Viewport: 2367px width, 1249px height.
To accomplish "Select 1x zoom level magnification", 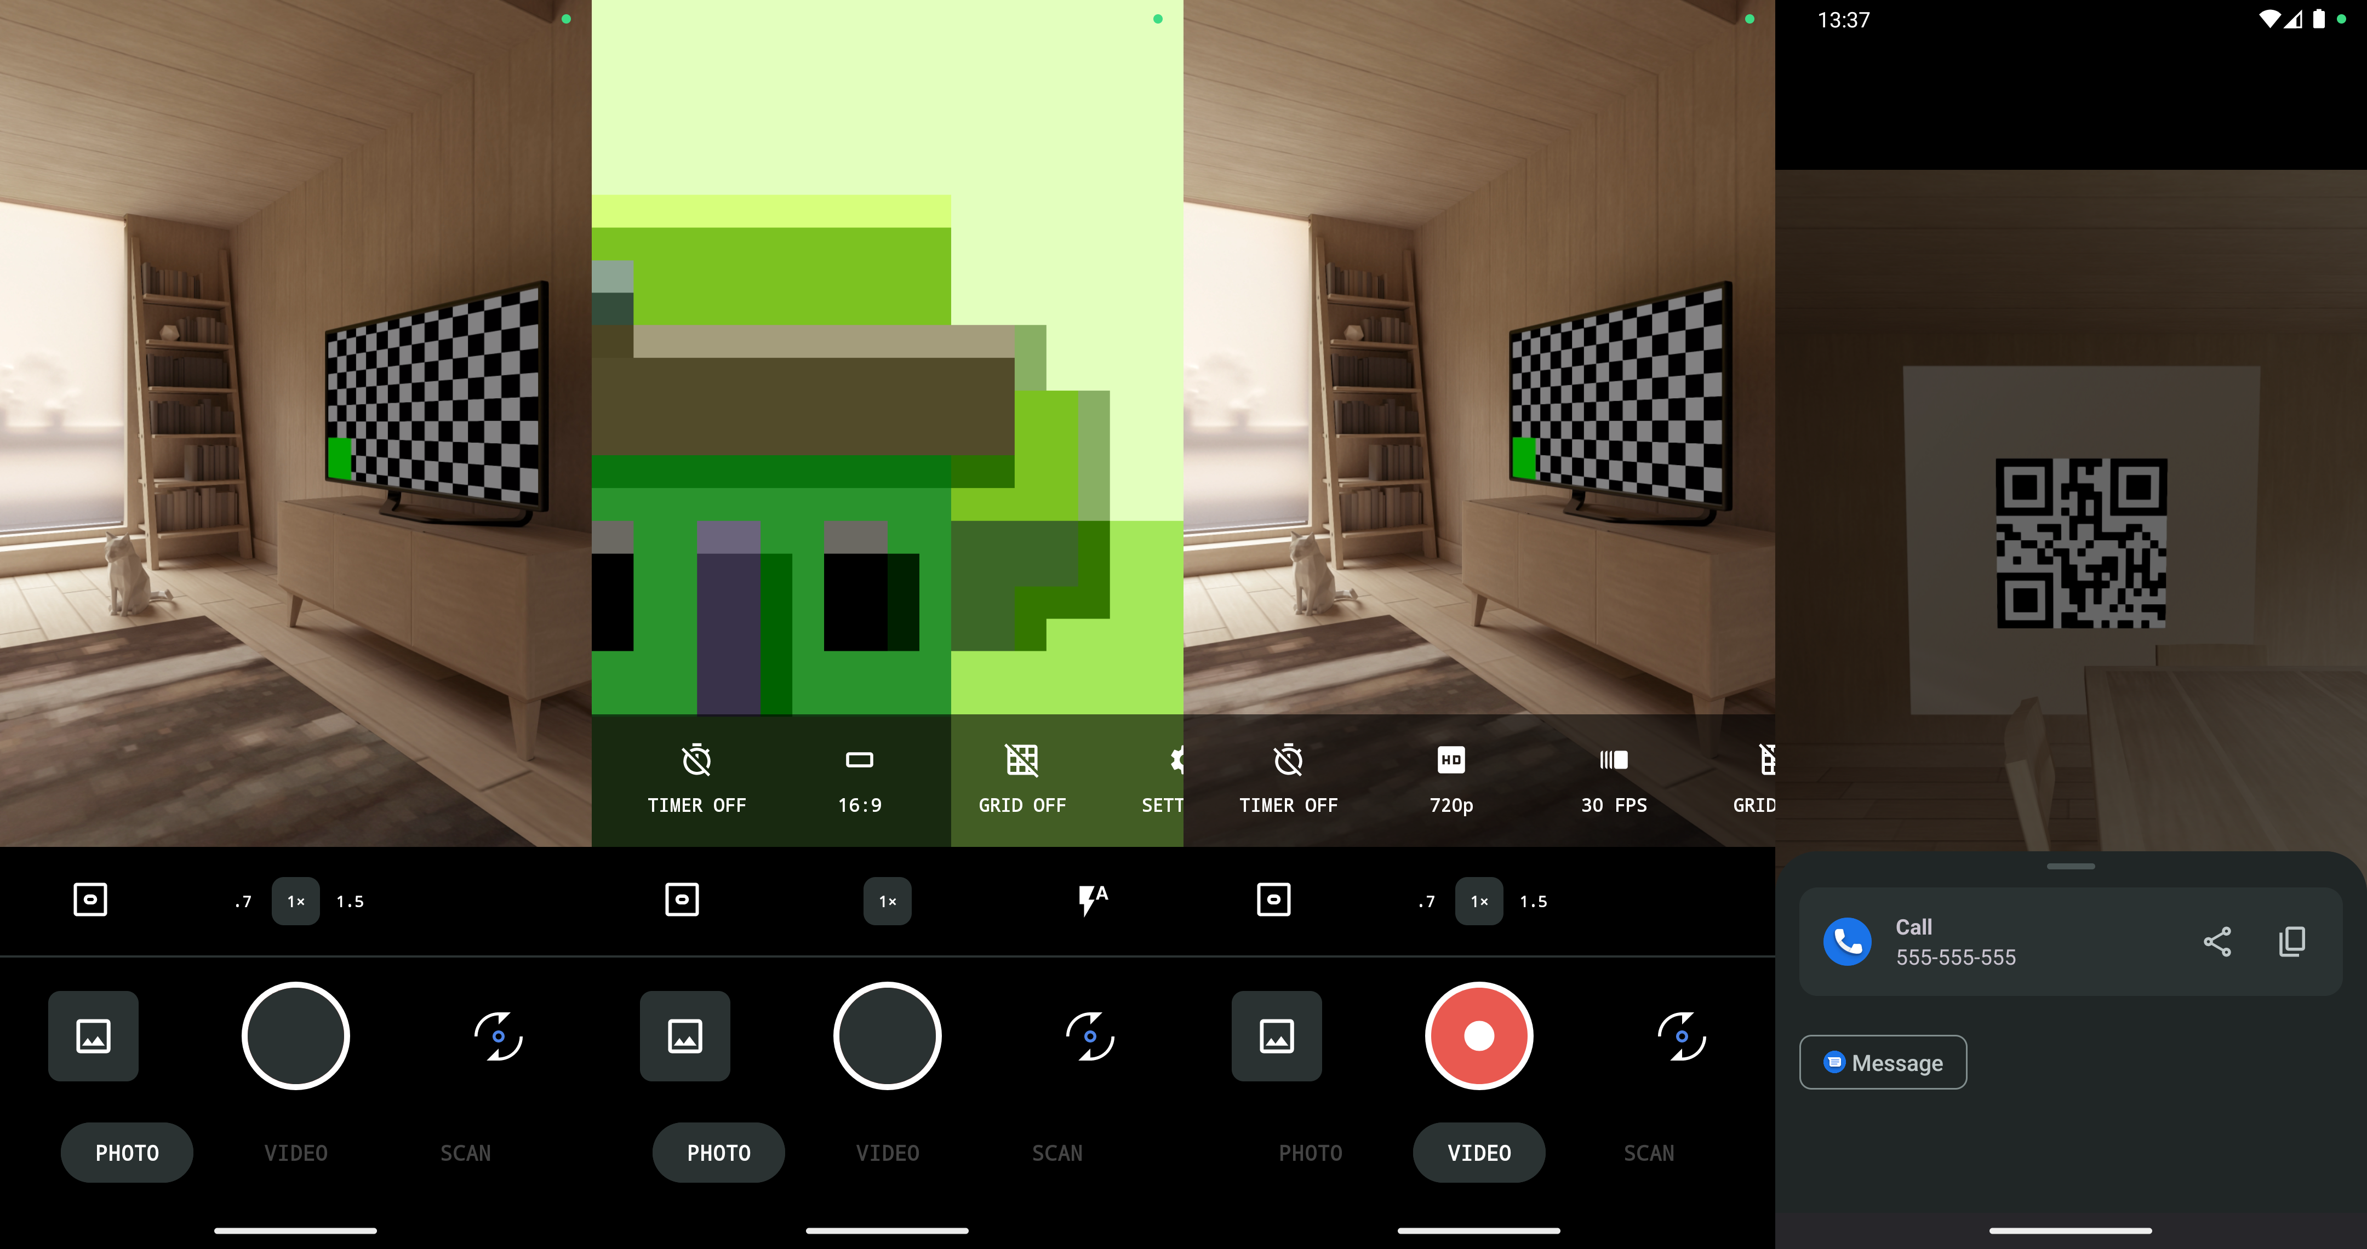I will (296, 900).
